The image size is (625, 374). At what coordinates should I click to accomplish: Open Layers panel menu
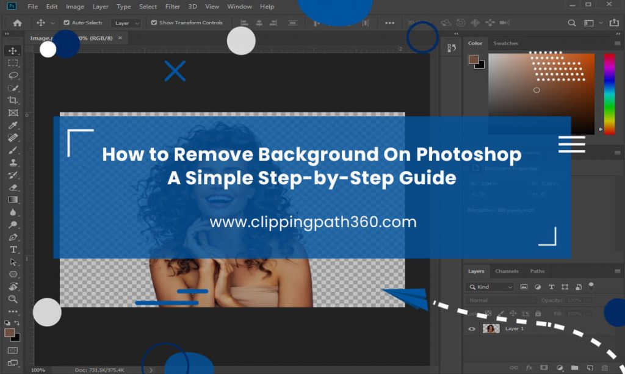pyautogui.click(x=618, y=272)
